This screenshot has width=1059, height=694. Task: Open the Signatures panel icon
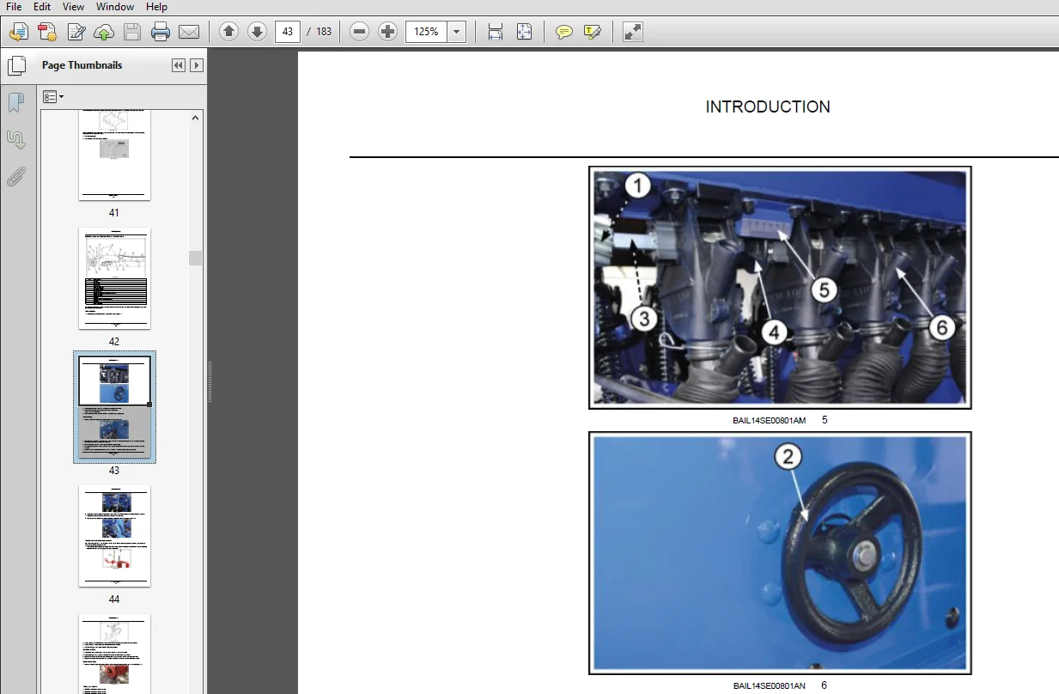coord(15,140)
